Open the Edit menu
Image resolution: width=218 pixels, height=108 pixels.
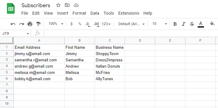pyautogui.click(x=36, y=13)
